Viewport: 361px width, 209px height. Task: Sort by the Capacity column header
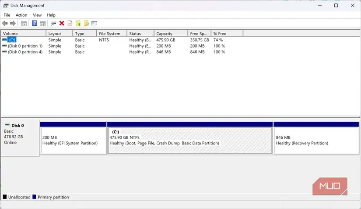click(171, 34)
